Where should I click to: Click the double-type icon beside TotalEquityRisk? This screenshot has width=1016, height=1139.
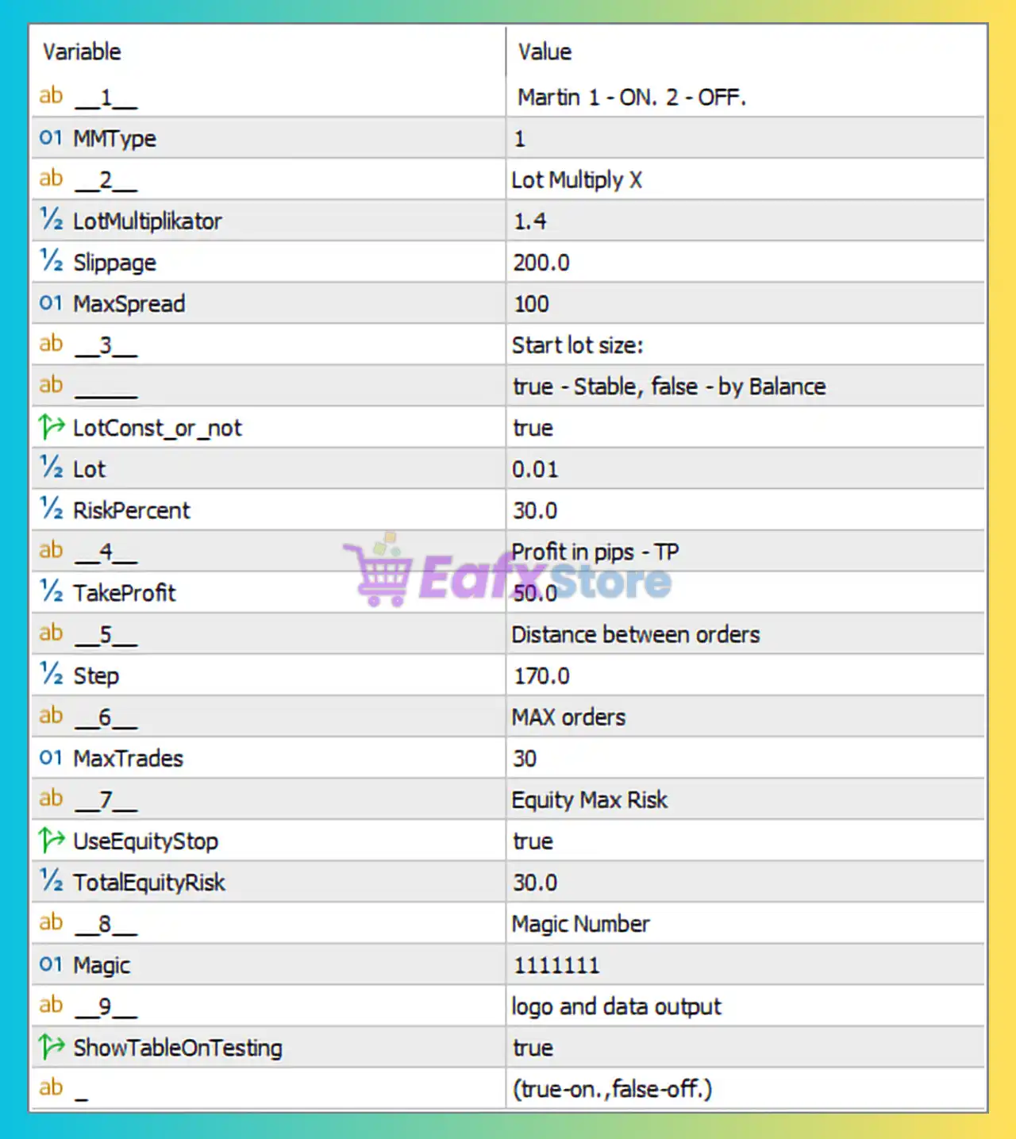pyautogui.click(x=52, y=881)
